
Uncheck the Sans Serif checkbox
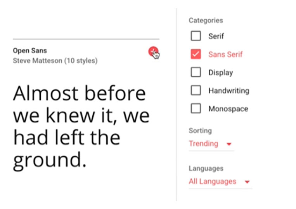(x=196, y=54)
